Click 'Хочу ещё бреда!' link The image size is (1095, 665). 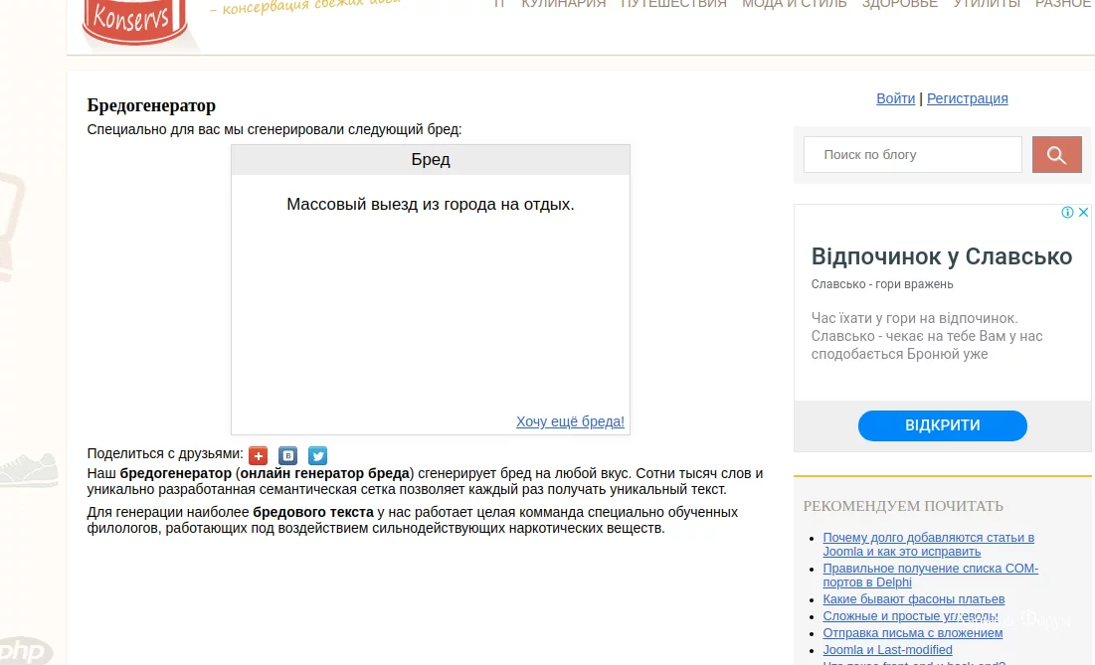(570, 421)
